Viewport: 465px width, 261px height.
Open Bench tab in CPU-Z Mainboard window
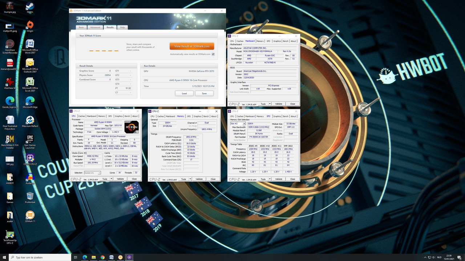(286, 41)
